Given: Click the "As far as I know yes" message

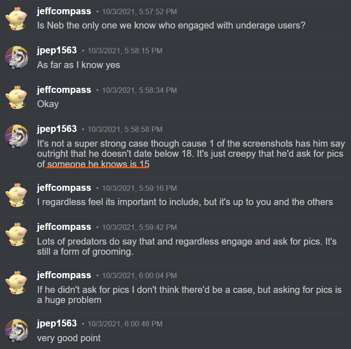Looking at the screenshot, I should pyautogui.click(x=78, y=65).
